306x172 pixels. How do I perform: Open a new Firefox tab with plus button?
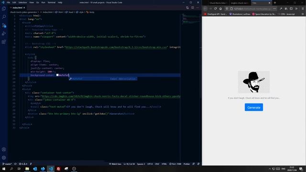coord(275,3)
